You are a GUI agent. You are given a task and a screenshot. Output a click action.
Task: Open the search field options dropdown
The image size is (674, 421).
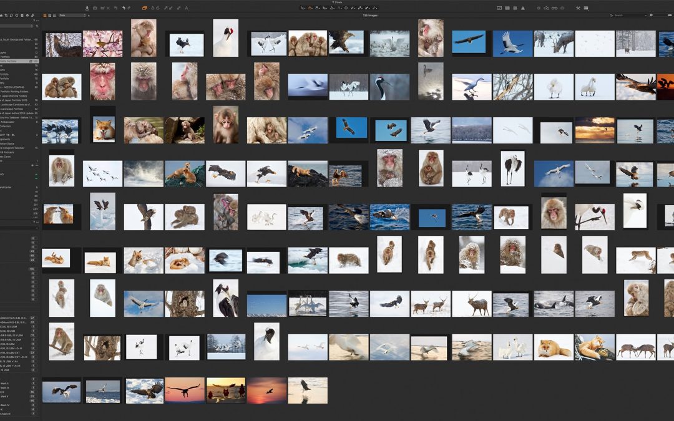click(612, 15)
